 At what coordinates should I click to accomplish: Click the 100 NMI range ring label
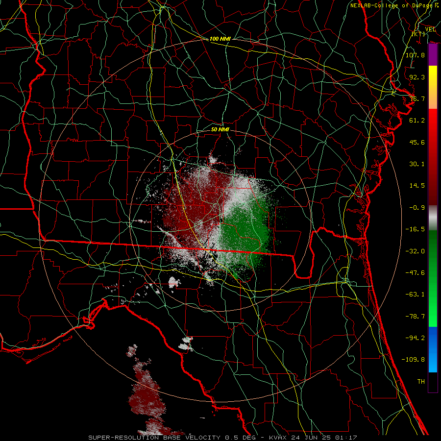click(220, 39)
